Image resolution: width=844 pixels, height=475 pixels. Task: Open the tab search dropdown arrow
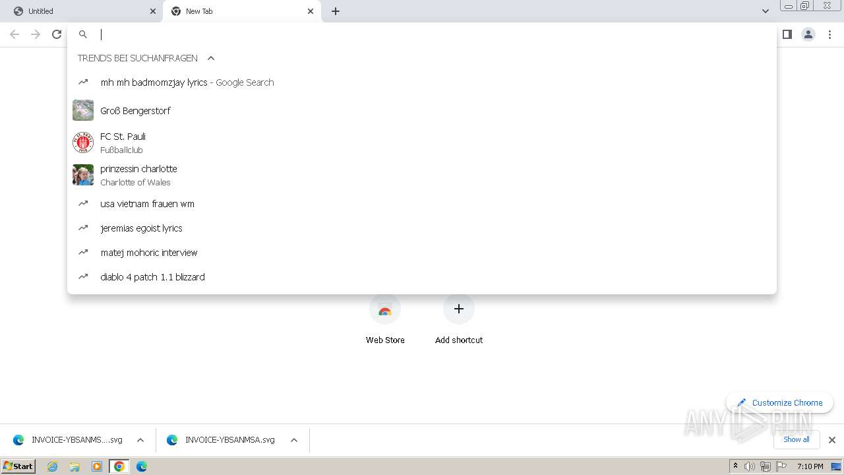click(766, 11)
